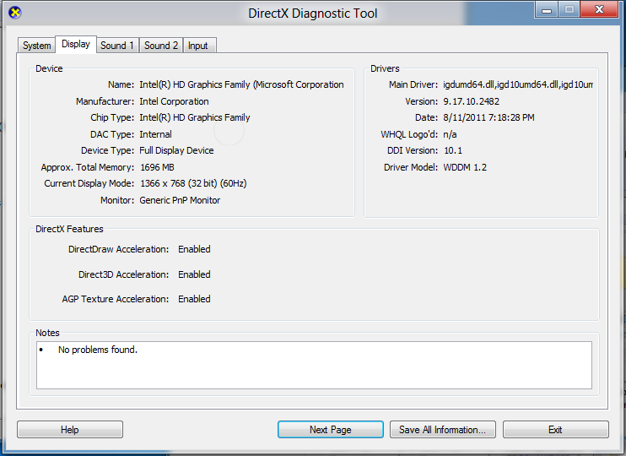Image resolution: width=626 pixels, height=456 pixels.
Task: Click Save All Information button
Action: click(x=443, y=430)
